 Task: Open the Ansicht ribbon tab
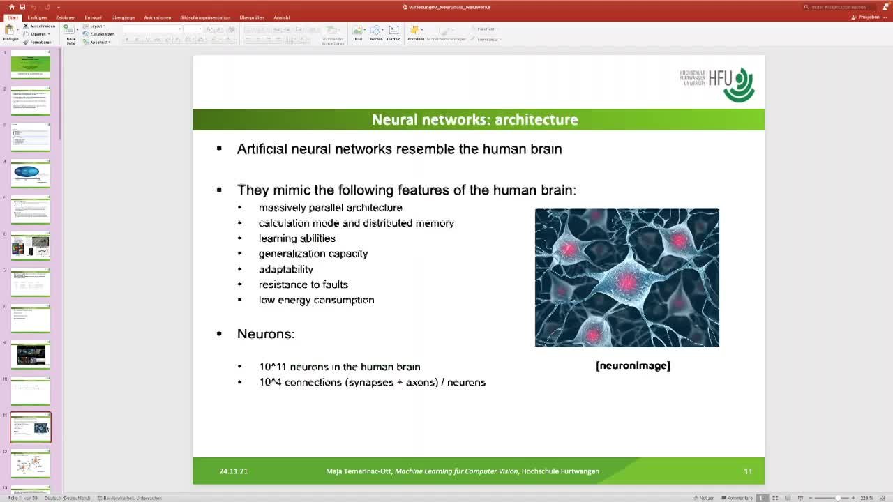point(282,17)
